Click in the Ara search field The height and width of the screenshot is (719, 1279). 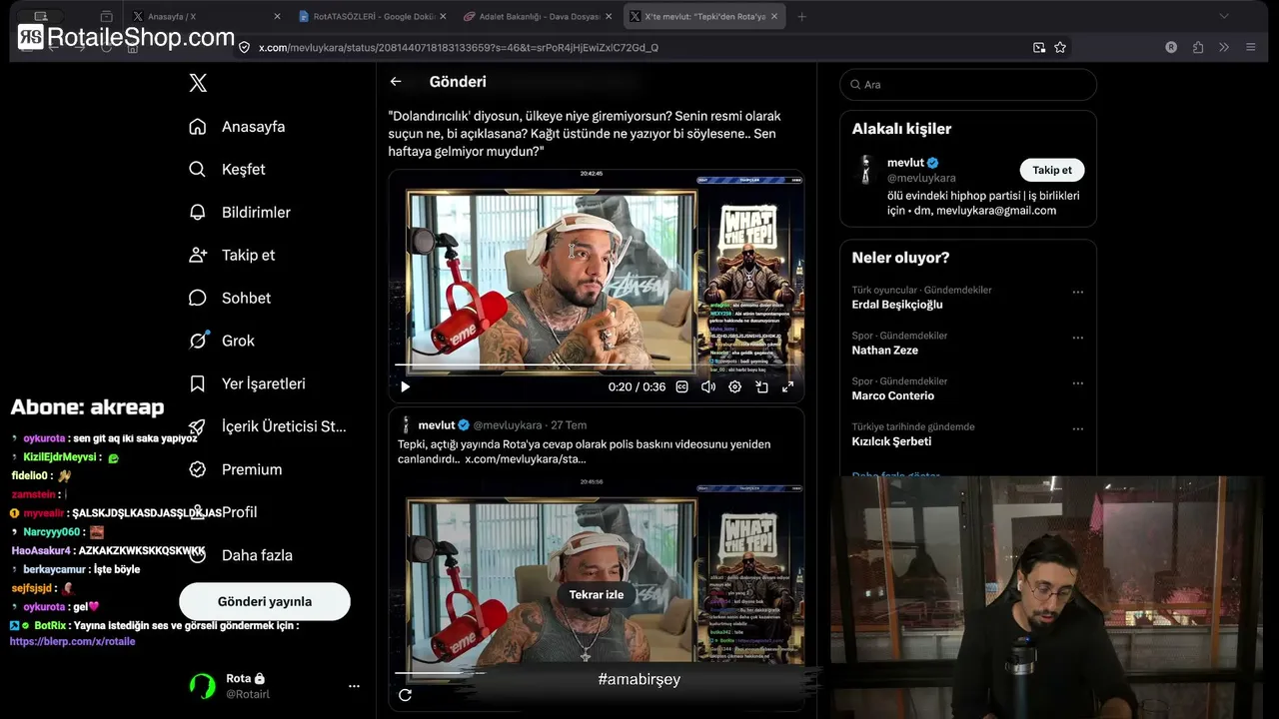(x=968, y=85)
